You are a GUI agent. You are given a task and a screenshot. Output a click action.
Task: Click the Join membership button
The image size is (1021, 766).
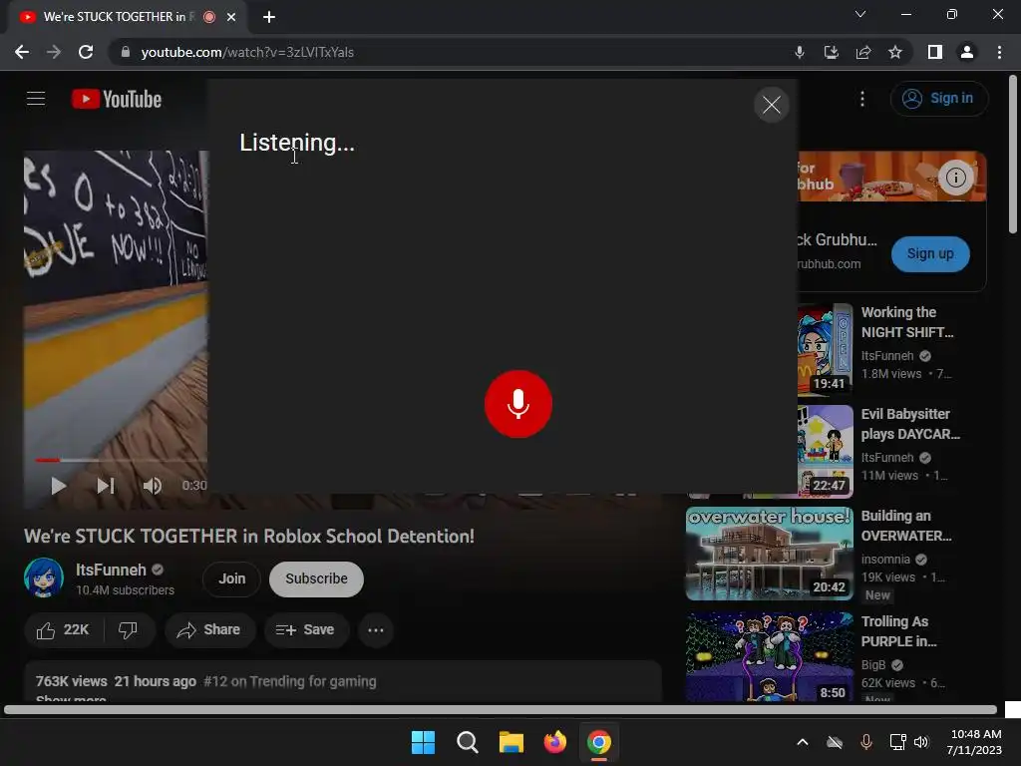point(231,579)
